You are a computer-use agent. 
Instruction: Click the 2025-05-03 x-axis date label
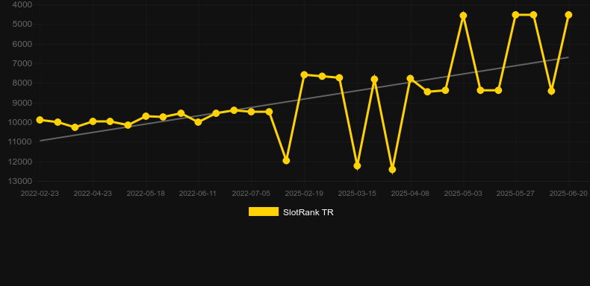click(463, 194)
